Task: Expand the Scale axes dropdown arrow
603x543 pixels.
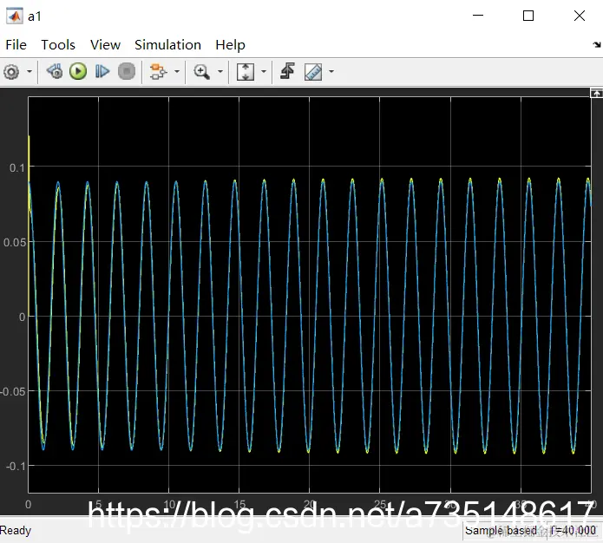Action: tap(264, 71)
